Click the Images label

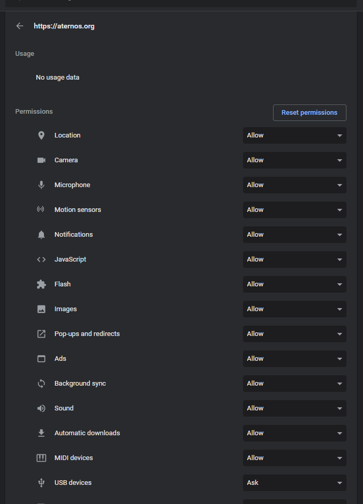pos(65,309)
